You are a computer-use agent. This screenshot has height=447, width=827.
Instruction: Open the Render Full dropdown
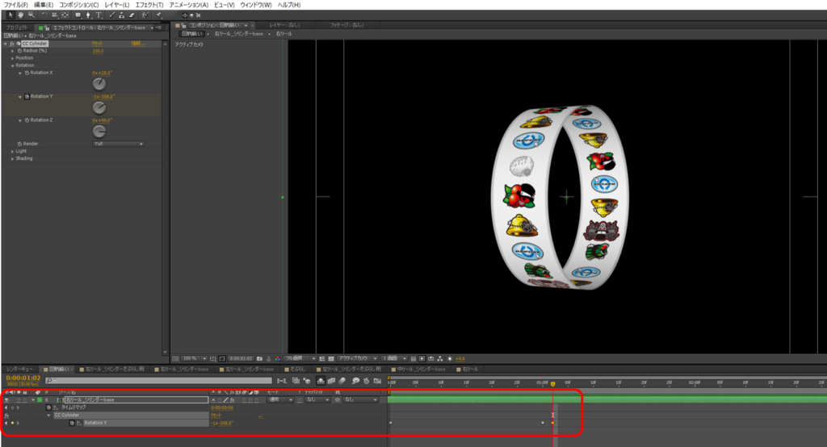point(118,144)
